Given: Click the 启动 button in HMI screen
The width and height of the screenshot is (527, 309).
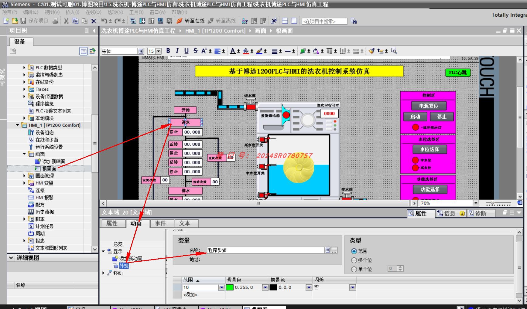Looking at the screenshot, I should tap(415, 117).
